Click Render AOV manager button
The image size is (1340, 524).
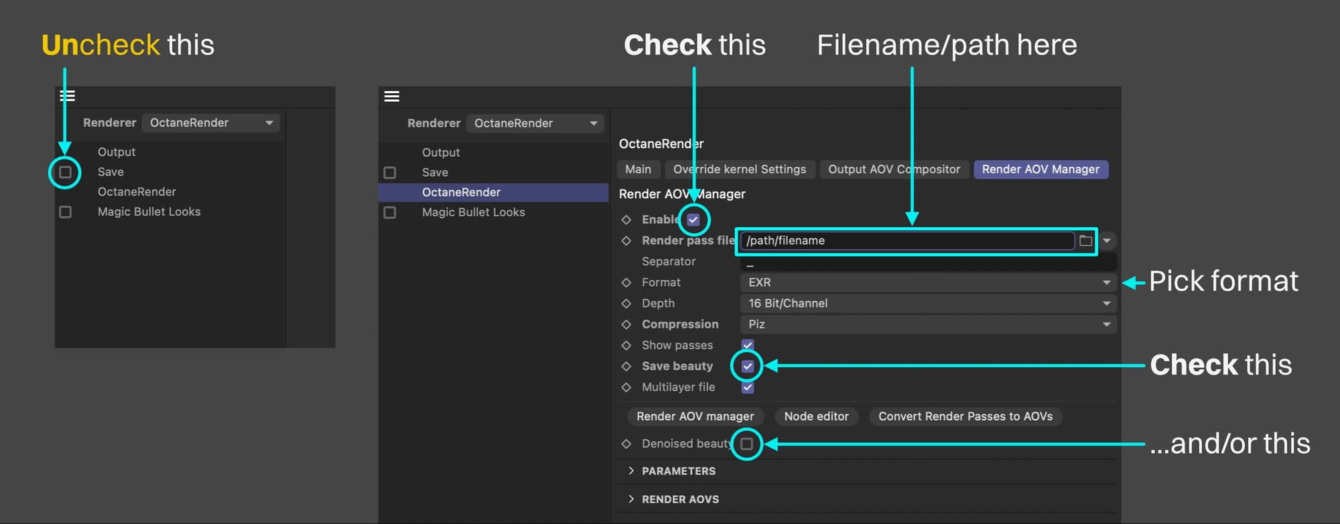695,416
